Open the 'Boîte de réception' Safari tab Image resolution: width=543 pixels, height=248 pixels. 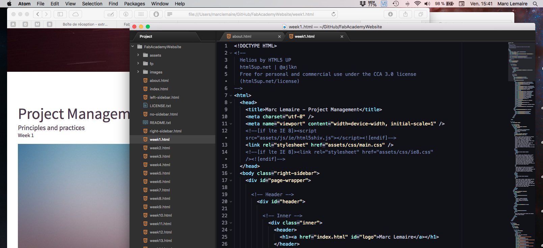coord(85,24)
